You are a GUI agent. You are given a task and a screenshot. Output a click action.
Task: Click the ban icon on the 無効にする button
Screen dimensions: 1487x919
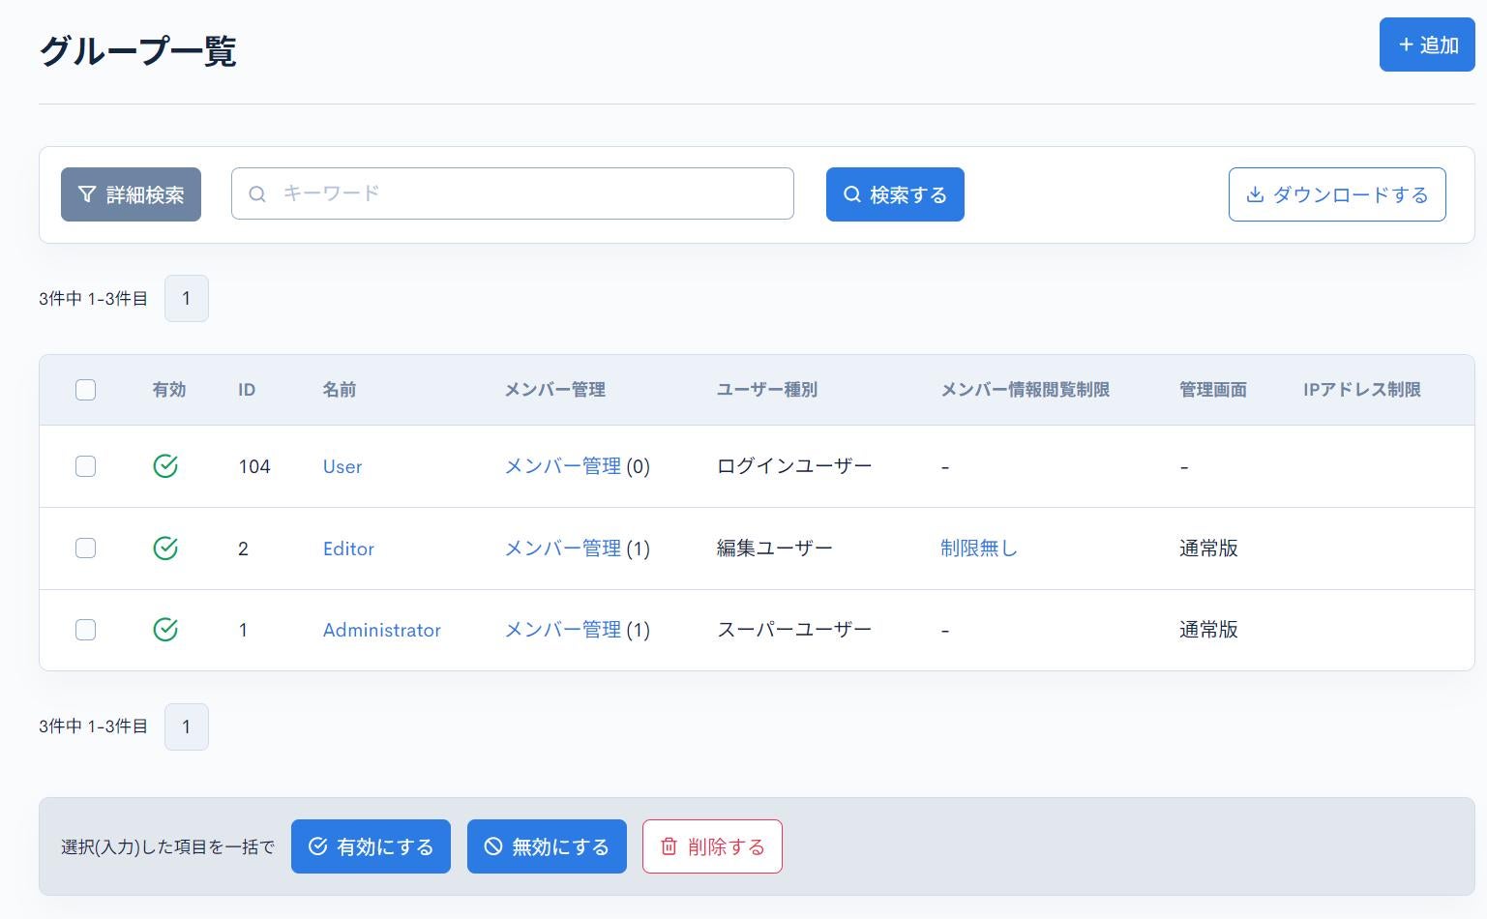tap(492, 845)
